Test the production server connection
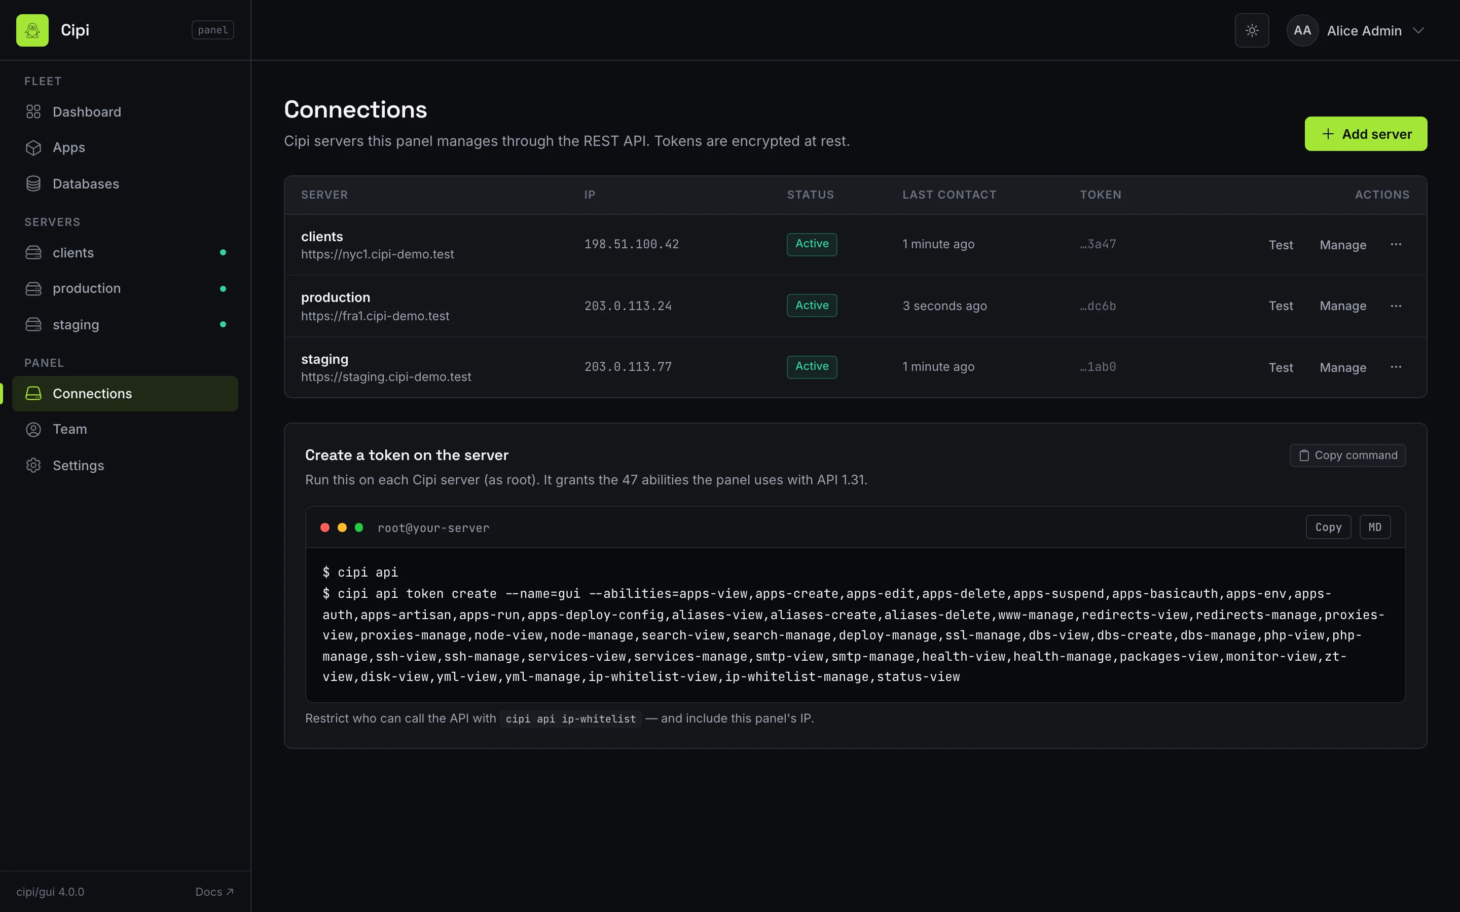The image size is (1460, 912). tap(1281, 306)
